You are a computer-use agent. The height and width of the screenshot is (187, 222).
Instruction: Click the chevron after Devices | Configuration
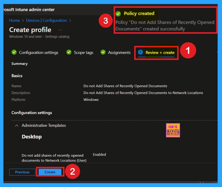(x=70, y=21)
